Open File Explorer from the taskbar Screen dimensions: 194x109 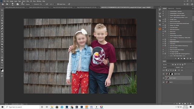point(52,107)
